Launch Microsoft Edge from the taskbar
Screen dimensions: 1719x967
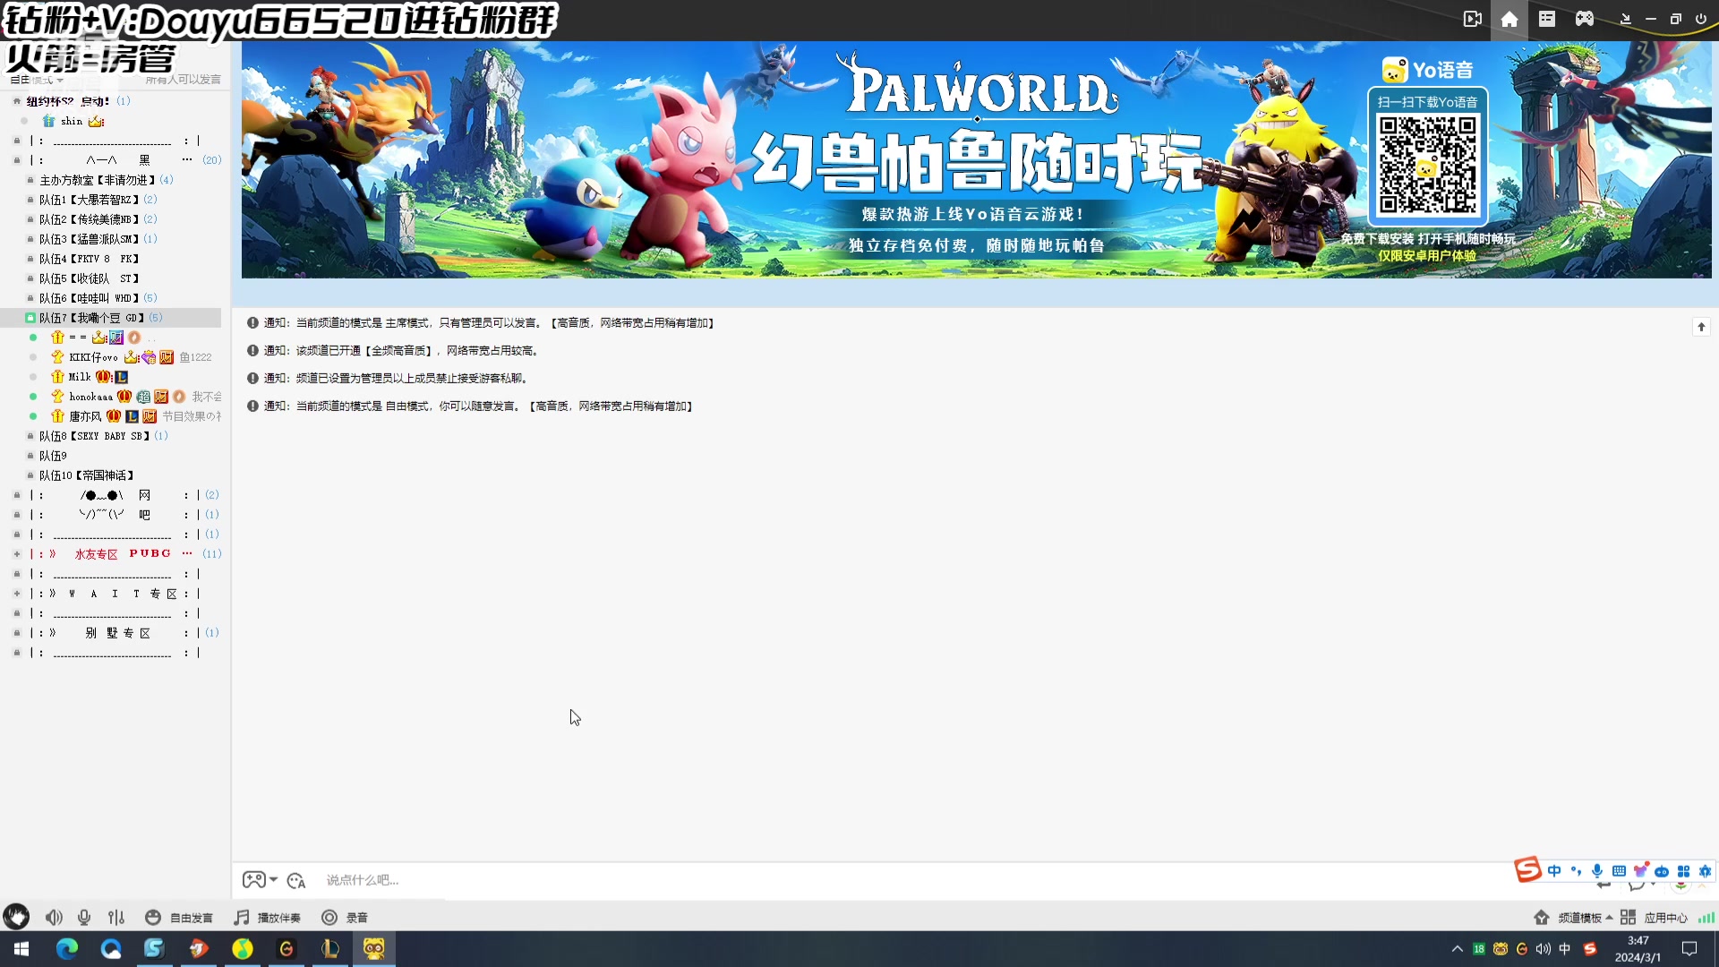67,949
